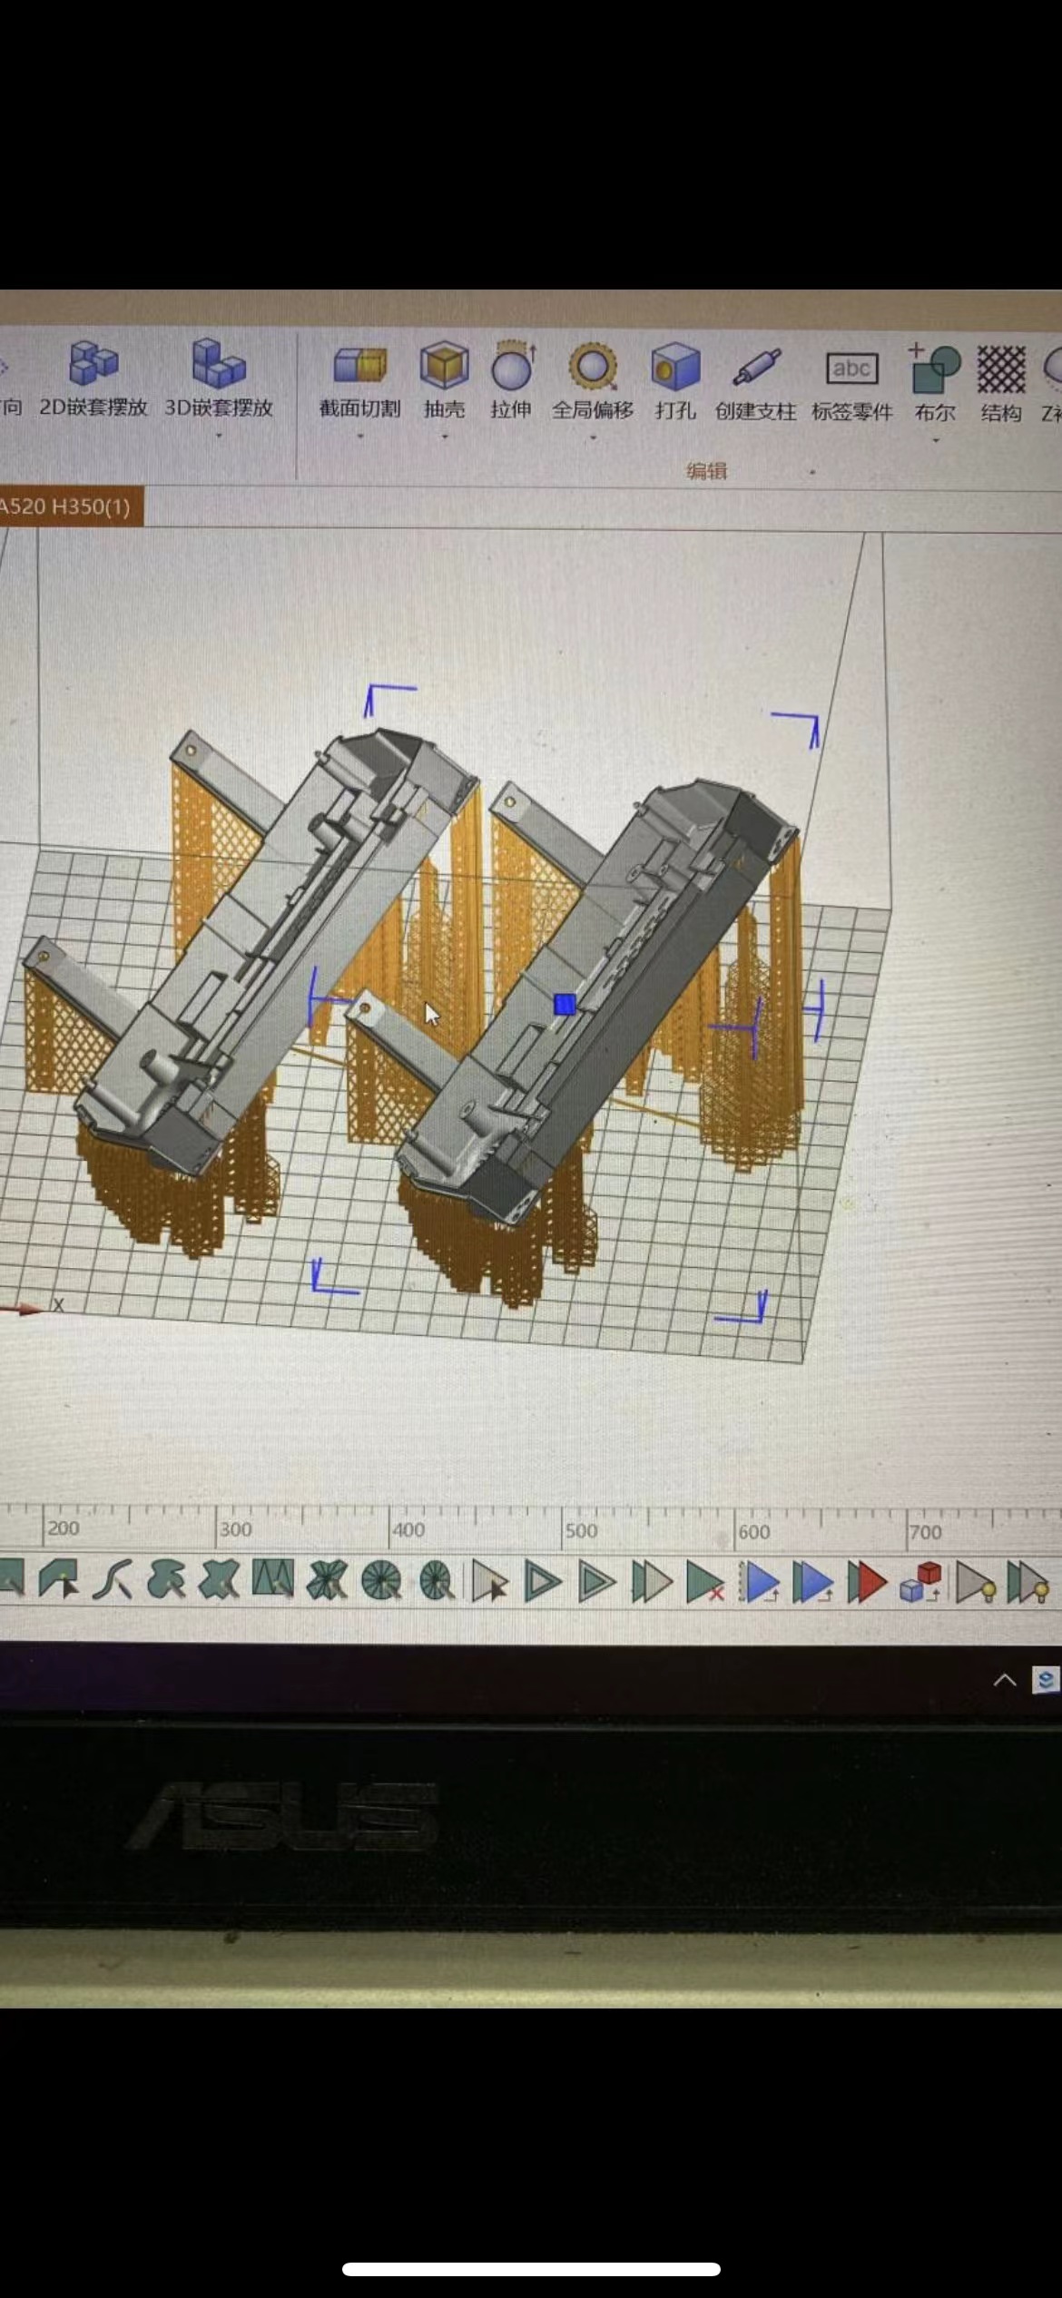This screenshot has height=2298, width=1062.
Task: Click the green X-shaped support icon
Action: 219,1580
